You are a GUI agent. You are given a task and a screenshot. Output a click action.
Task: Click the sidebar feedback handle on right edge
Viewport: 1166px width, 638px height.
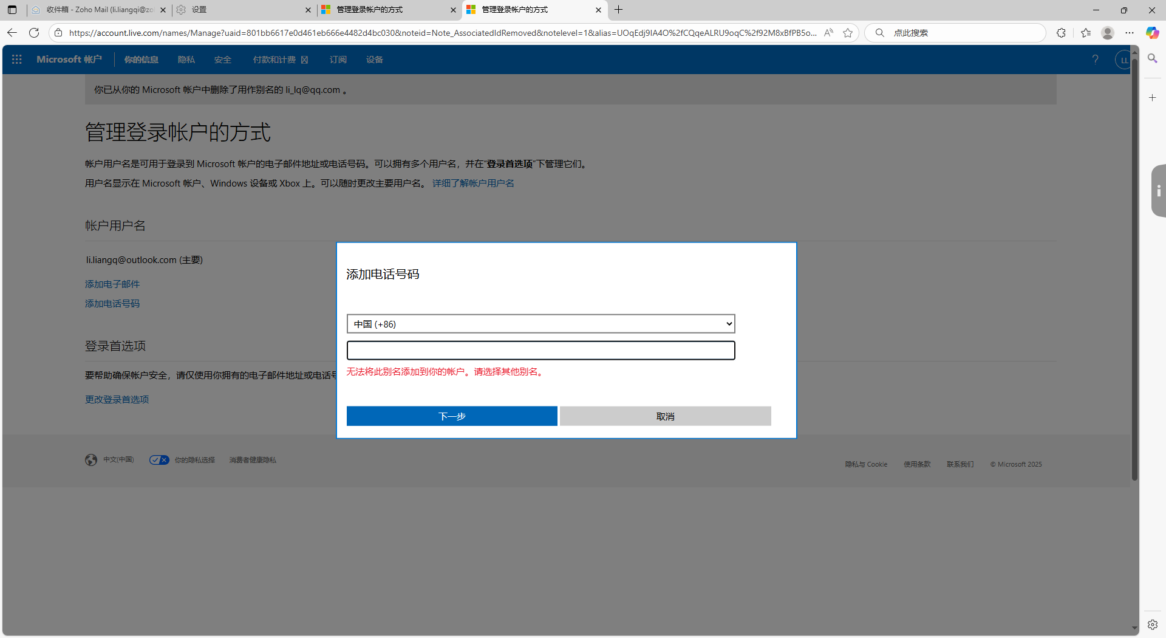coord(1159,191)
